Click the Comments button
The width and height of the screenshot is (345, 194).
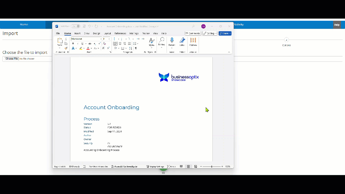click(193, 33)
